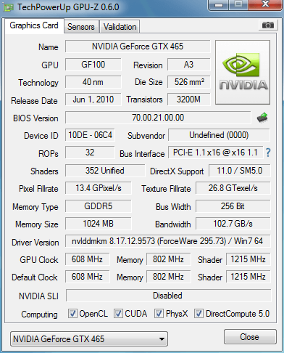The width and height of the screenshot is (284, 353).
Task: Toggle the DirectCompute 5.0 checkbox
Action: (x=199, y=314)
